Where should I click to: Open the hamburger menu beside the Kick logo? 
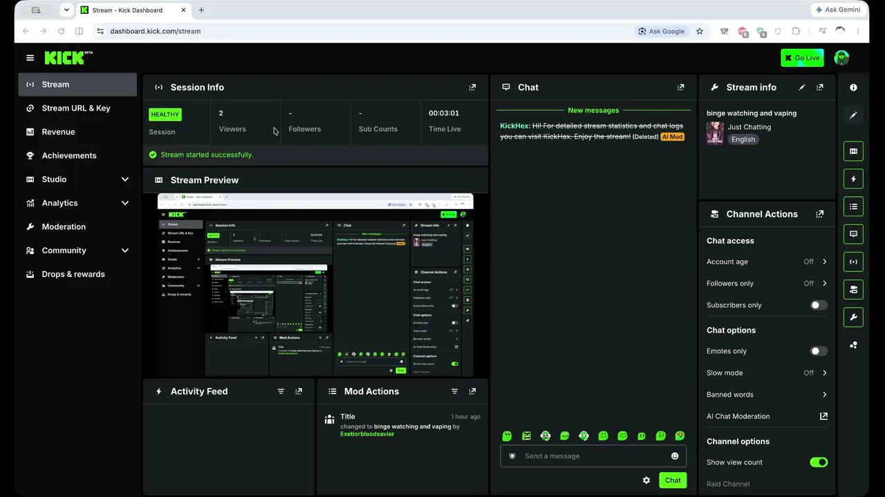pyautogui.click(x=30, y=58)
